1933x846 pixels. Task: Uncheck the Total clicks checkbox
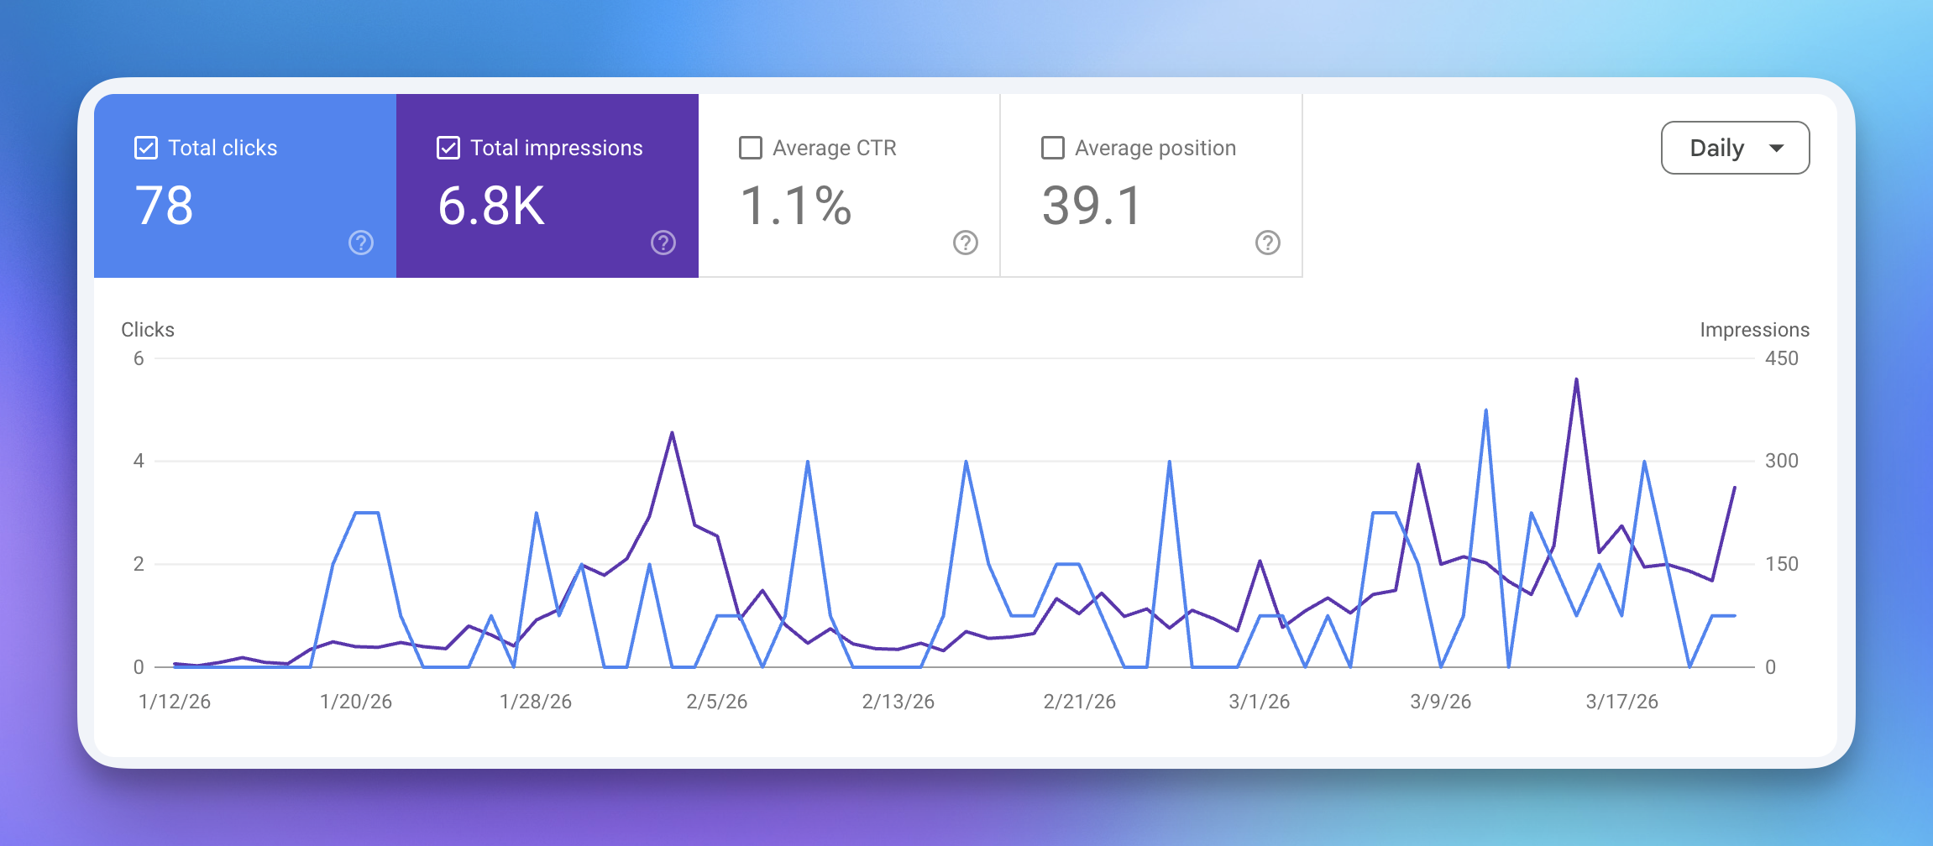(x=146, y=149)
